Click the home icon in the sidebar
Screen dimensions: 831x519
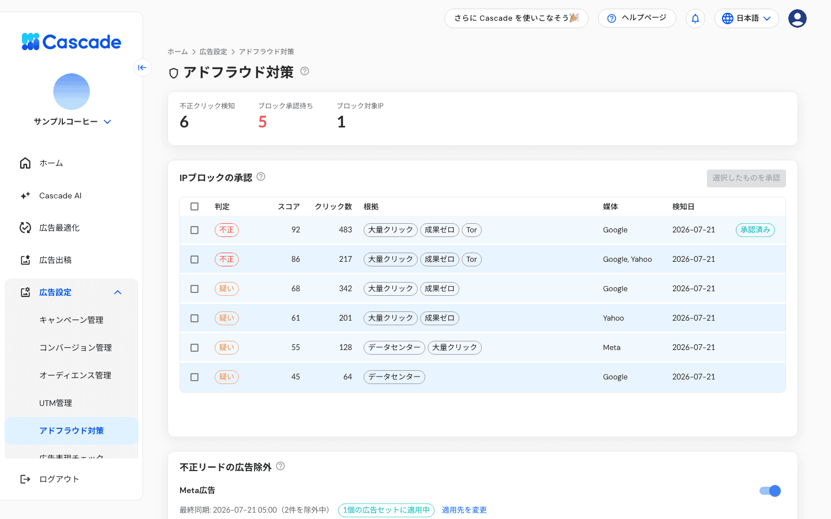click(x=25, y=163)
